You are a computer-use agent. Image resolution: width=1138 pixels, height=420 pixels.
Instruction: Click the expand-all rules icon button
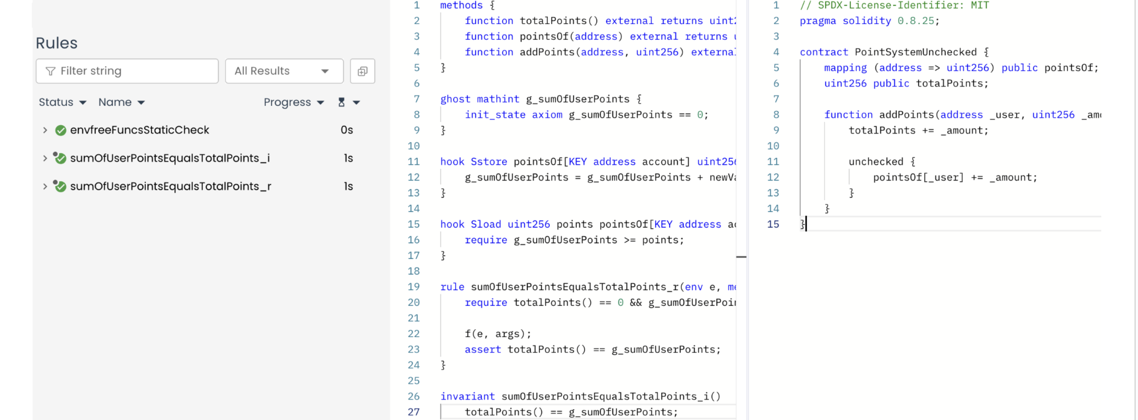[x=362, y=71]
